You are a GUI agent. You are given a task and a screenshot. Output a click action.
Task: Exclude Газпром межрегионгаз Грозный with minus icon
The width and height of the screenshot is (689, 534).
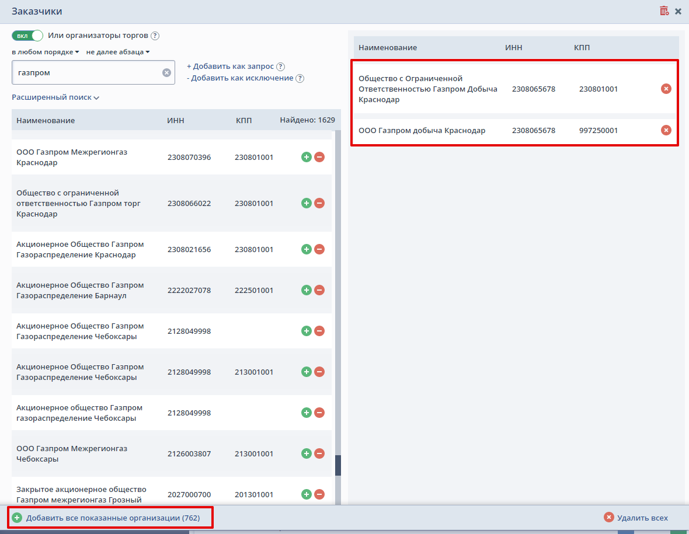pyautogui.click(x=319, y=494)
